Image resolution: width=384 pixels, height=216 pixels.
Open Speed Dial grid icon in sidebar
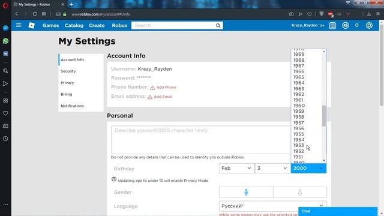(x=5, y=101)
